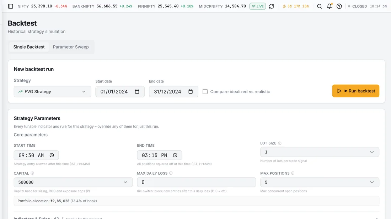Click the CLOSED market status indicator

click(357, 6)
